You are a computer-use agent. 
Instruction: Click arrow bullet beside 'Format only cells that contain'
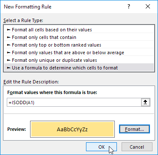[x=9, y=37]
